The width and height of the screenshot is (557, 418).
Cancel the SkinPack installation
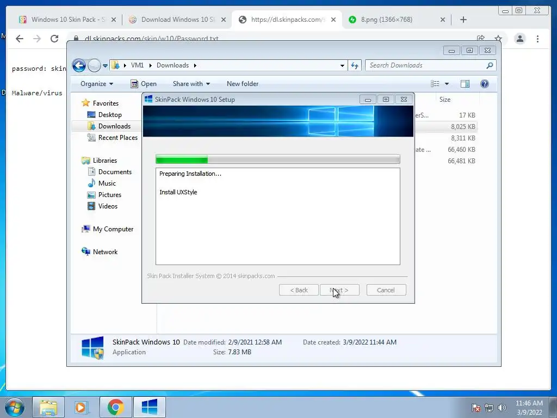point(386,290)
